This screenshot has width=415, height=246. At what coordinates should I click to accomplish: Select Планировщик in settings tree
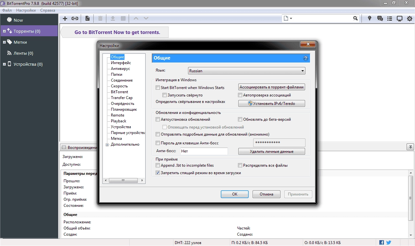point(124,109)
